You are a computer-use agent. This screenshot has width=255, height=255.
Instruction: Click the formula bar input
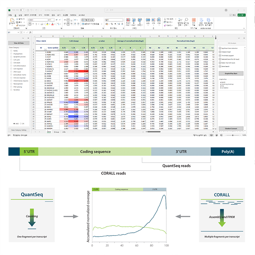click(138, 32)
